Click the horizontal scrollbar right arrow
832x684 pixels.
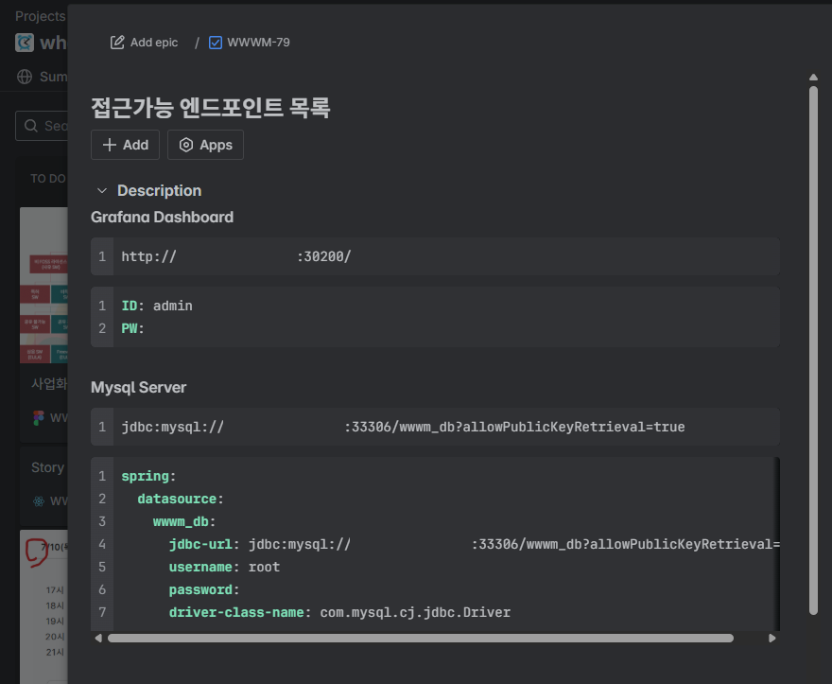pos(772,639)
